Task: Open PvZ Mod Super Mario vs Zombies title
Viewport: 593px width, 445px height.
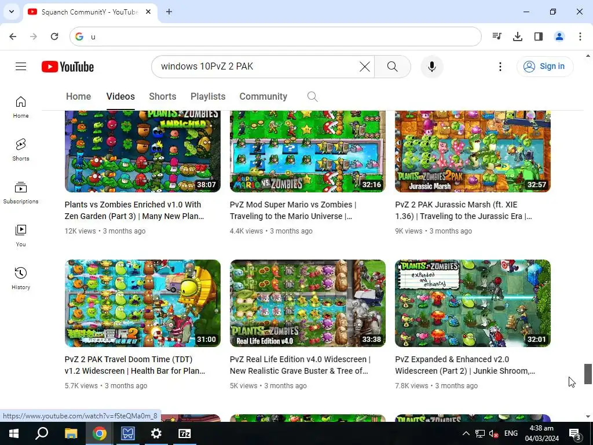Action: coord(293,210)
